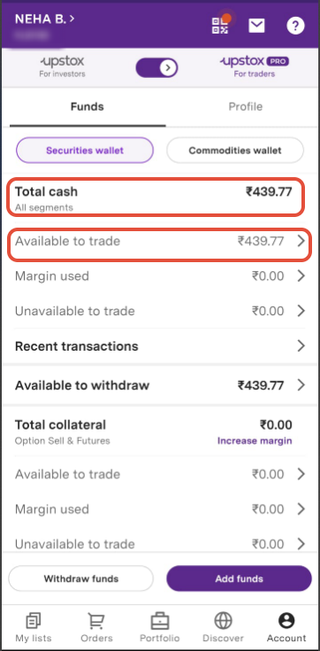The image size is (320, 651).
Task: Select the Commodities wallet option
Action: coord(235,151)
